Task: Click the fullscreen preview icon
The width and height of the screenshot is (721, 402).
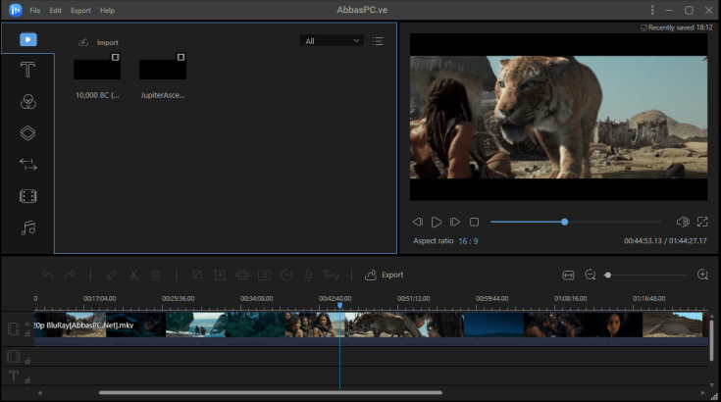Action: tap(702, 223)
